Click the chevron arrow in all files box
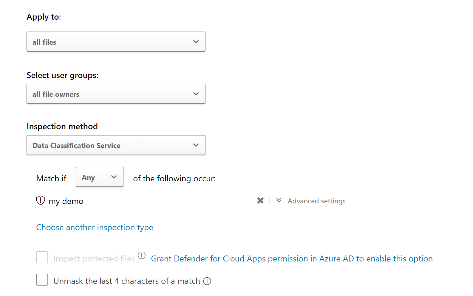 click(196, 42)
